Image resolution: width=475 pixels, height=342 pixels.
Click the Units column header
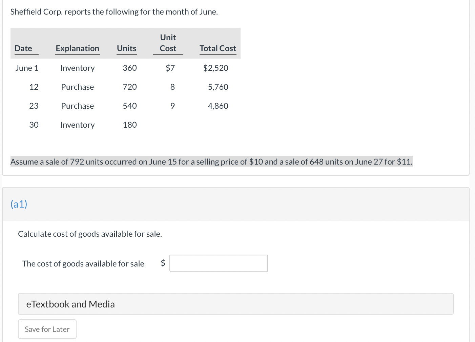tap(126, 48)
